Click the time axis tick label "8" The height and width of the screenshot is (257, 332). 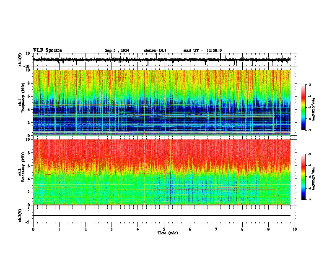[242, 229]
